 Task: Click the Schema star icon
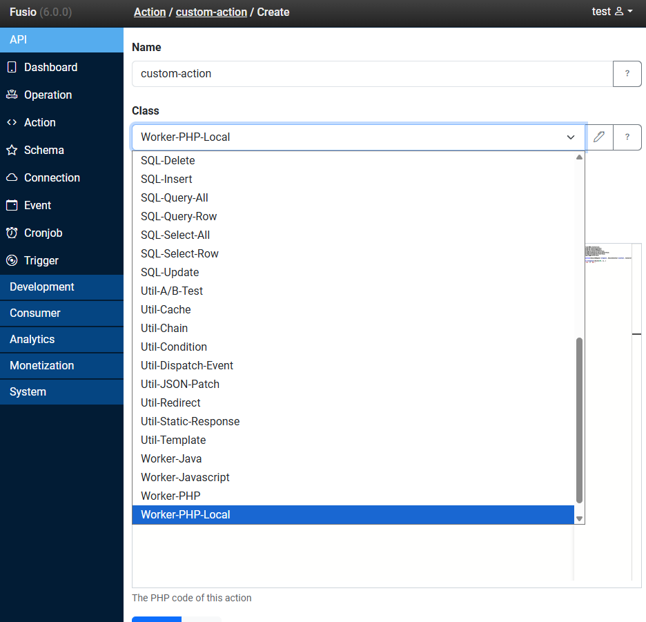(x=12, y=150)
